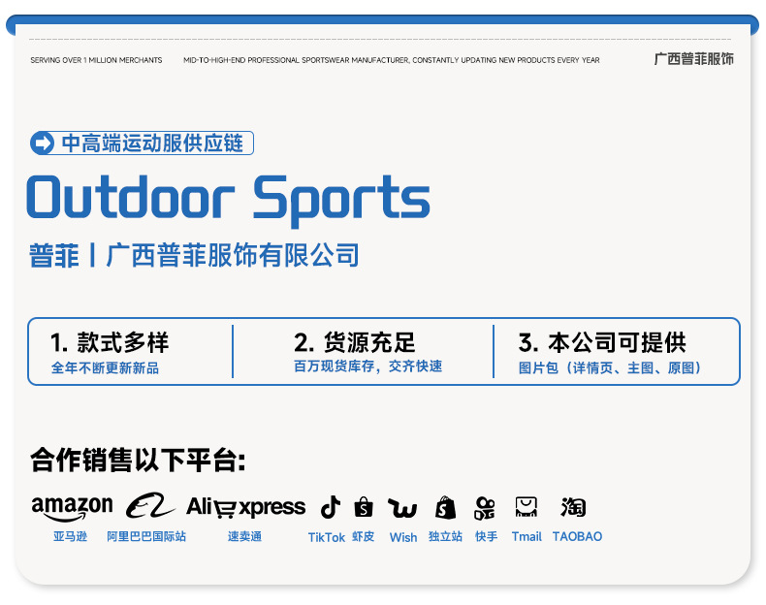
Task: Click the 广西普菲服饰 brand name top right
Action: 693,59
